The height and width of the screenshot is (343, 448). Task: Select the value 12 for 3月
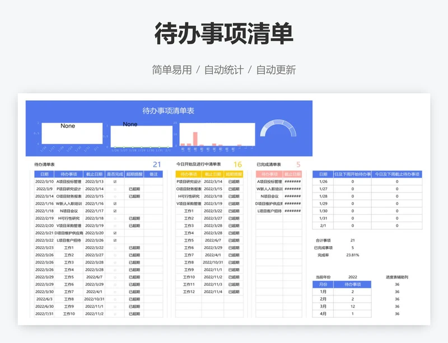(353, 307)
